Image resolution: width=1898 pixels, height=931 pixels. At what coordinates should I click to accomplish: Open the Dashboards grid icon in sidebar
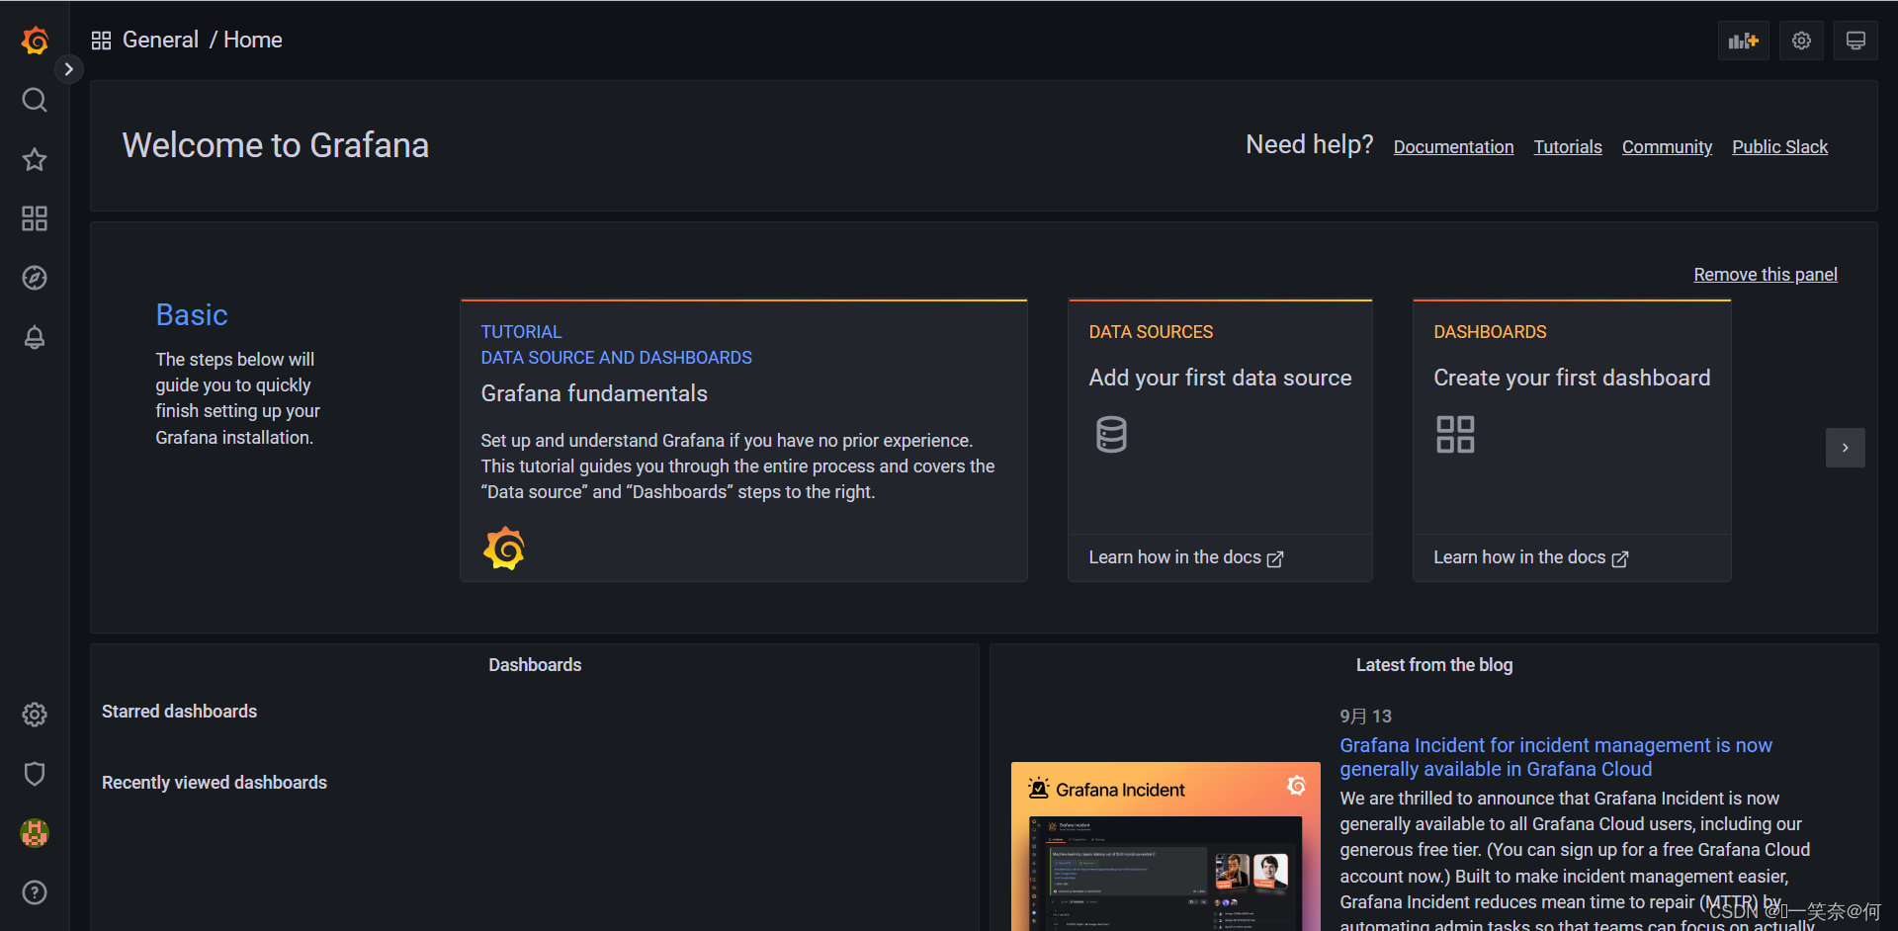[x=35, y=218]
